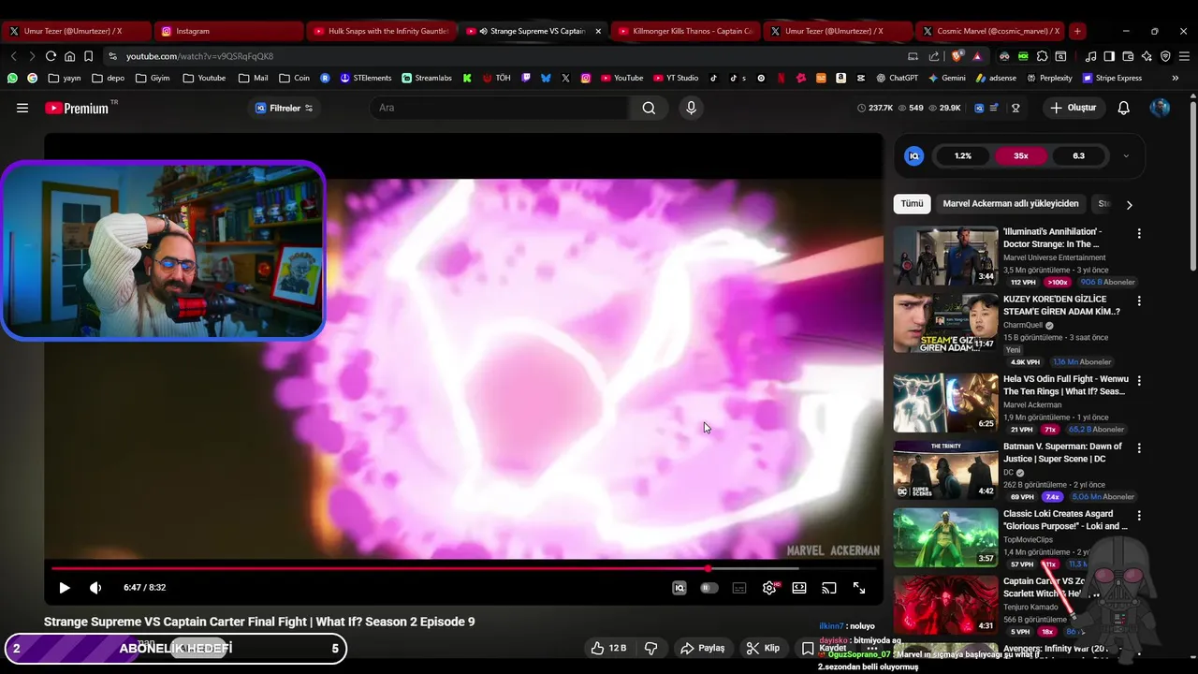
Task: Open a new browser tab with plus
Action: [1077, 31]
